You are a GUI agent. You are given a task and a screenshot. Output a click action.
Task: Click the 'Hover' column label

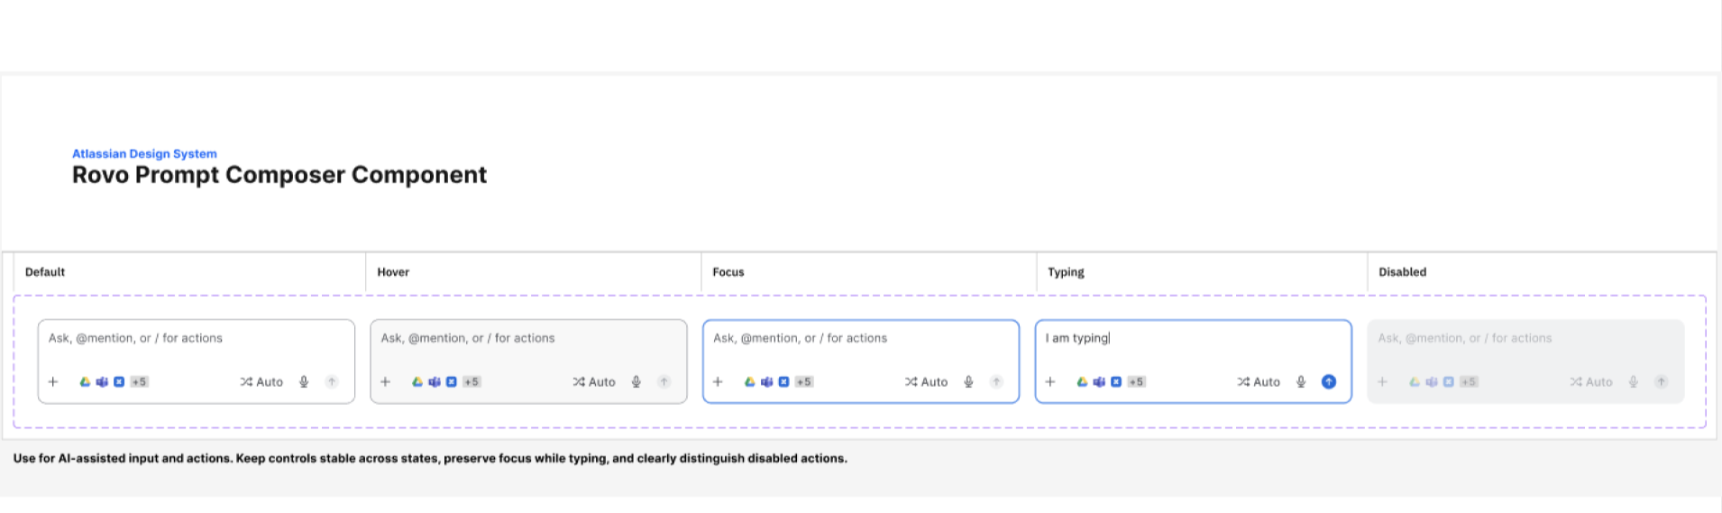pos(393,272)
